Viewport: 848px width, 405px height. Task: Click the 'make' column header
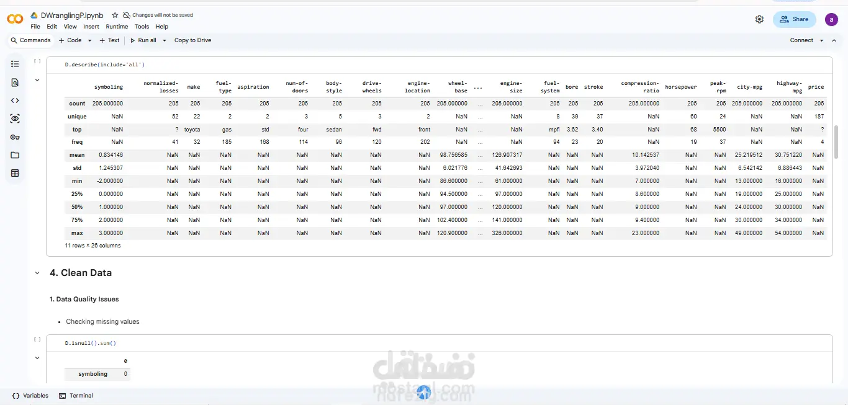(194, 87)
